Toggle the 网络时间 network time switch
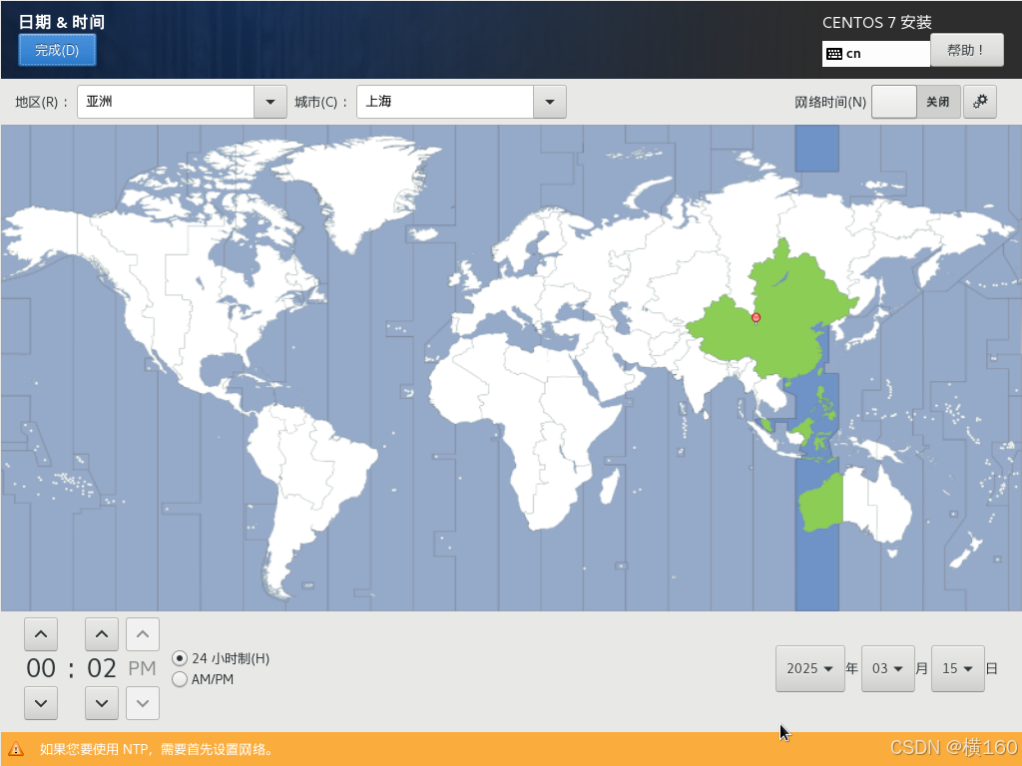This screenshot has height=766, width=1022. [916, 102]
